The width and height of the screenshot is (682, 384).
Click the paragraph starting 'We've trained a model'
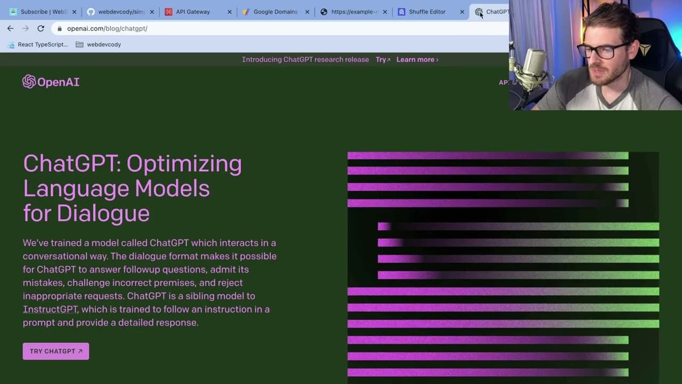(x=150, y=283)
